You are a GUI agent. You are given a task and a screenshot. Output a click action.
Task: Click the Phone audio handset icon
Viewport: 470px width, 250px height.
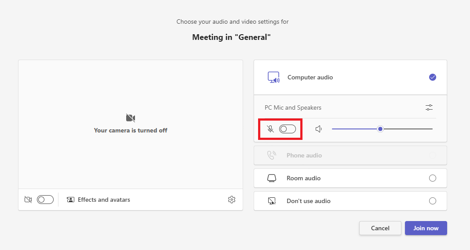[x=272, y=155]
